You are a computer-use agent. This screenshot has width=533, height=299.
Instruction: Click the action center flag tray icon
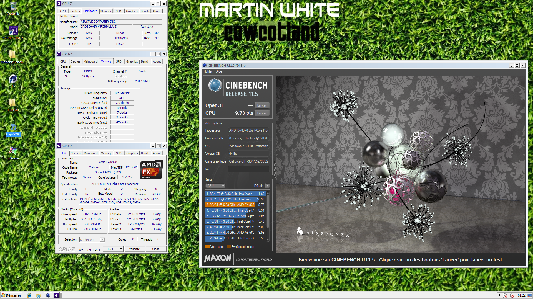[x=505, y=295]
